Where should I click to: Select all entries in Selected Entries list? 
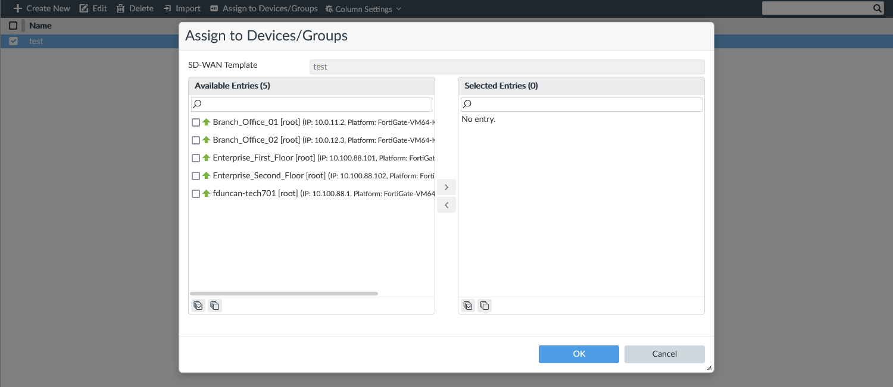[468, 306]
